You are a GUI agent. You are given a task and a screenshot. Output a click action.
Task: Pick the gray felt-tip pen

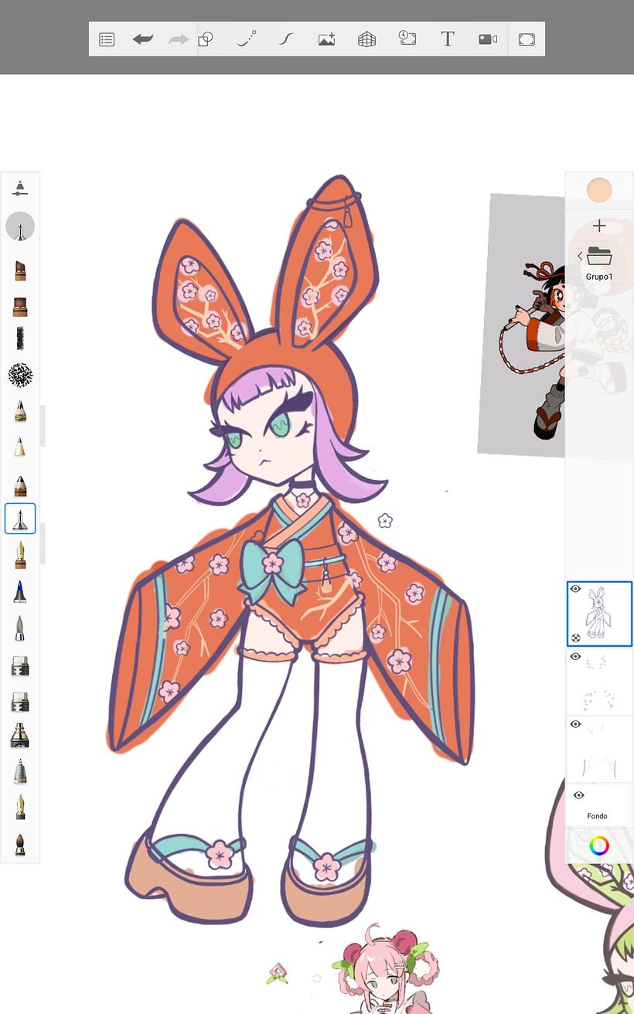point(20,628)
